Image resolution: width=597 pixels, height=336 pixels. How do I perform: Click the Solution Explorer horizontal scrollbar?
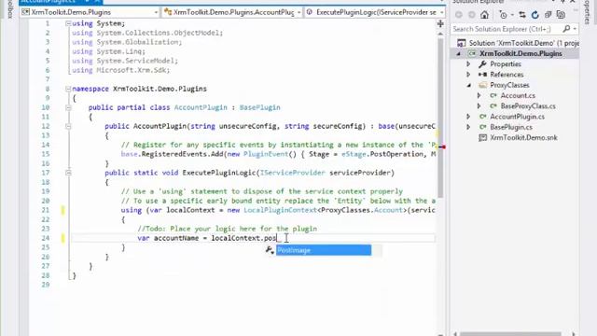click(510, 334)
